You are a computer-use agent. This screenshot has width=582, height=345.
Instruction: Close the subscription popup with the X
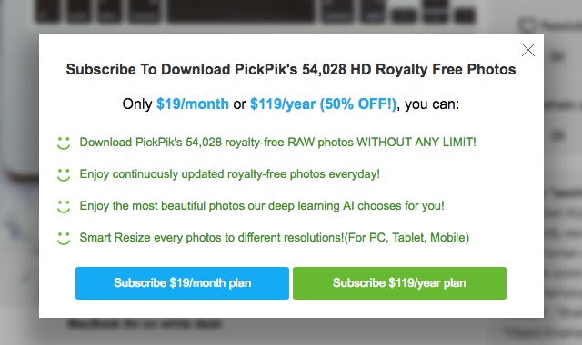pyautogui.click(x=527, y=50)
